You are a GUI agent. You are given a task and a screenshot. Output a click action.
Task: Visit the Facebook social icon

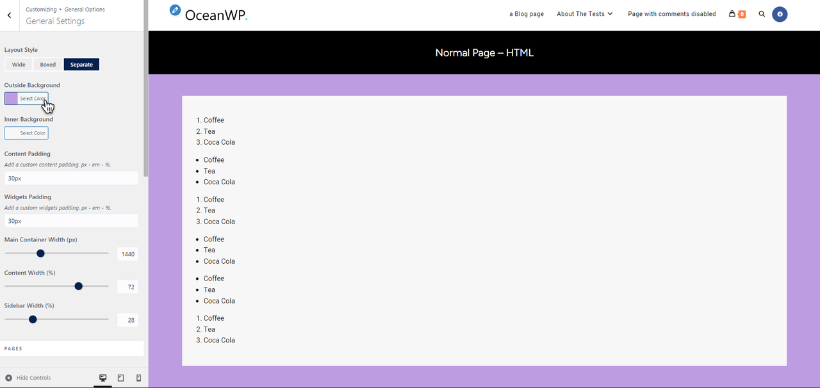(x=780, y=14)
